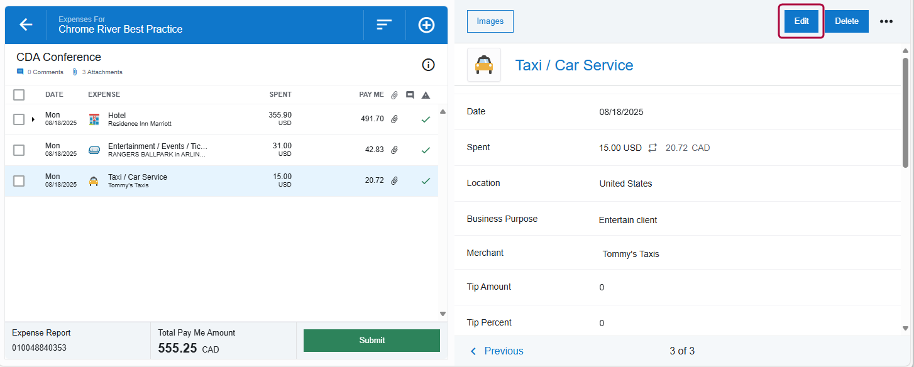Click the taxi icon beside Taxi / Car Service
The image size is (914, 367).
tap(483, 65)
